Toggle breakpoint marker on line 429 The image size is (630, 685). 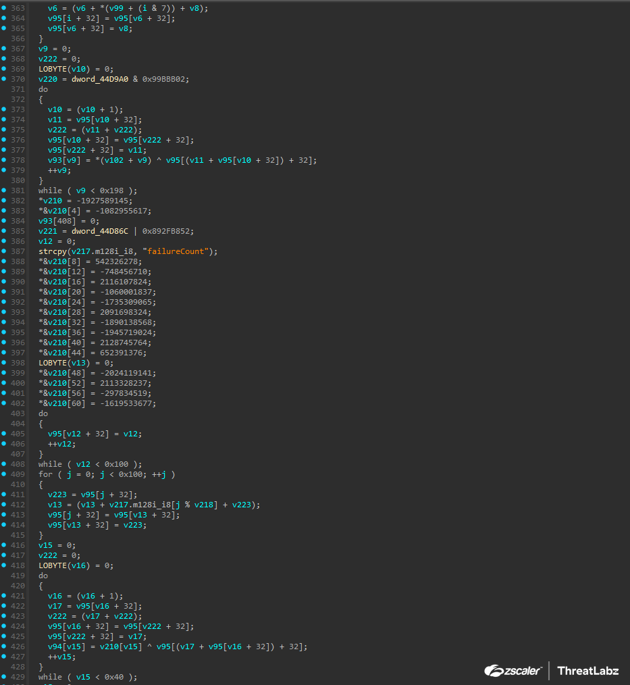pyautogui.click(x=4, y=677)
